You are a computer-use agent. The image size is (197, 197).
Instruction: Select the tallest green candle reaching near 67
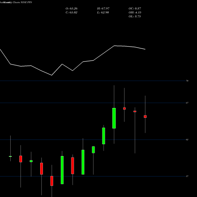click(114, 118)
